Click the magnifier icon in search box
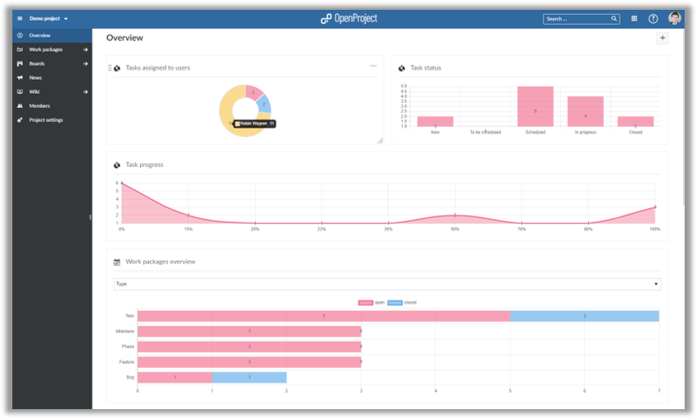The image size is (697, 419). (x=614, y=18)
